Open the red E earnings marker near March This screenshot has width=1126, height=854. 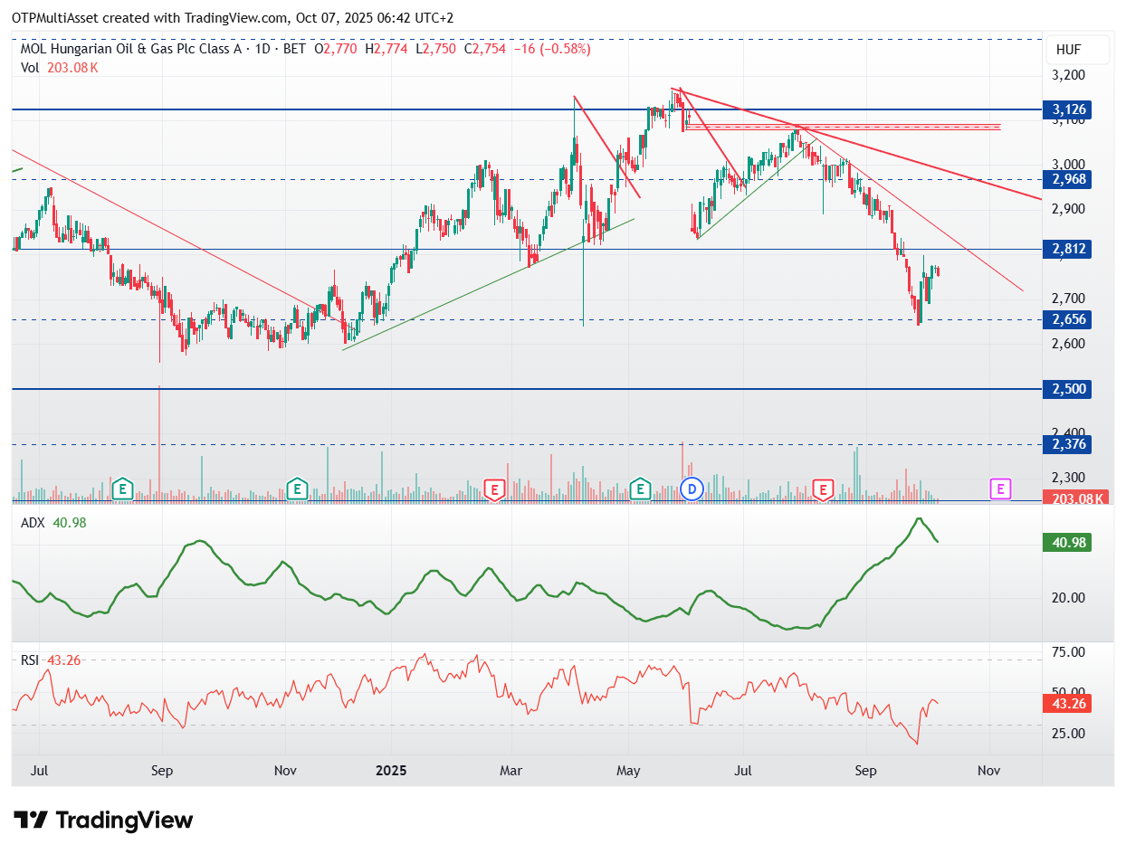tap(494, 489)
